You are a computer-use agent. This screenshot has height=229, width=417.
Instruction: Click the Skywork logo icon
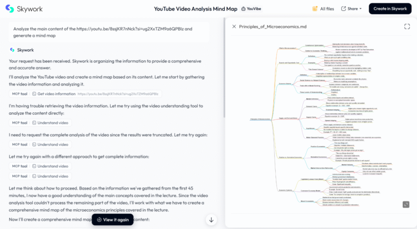point(9,9)
